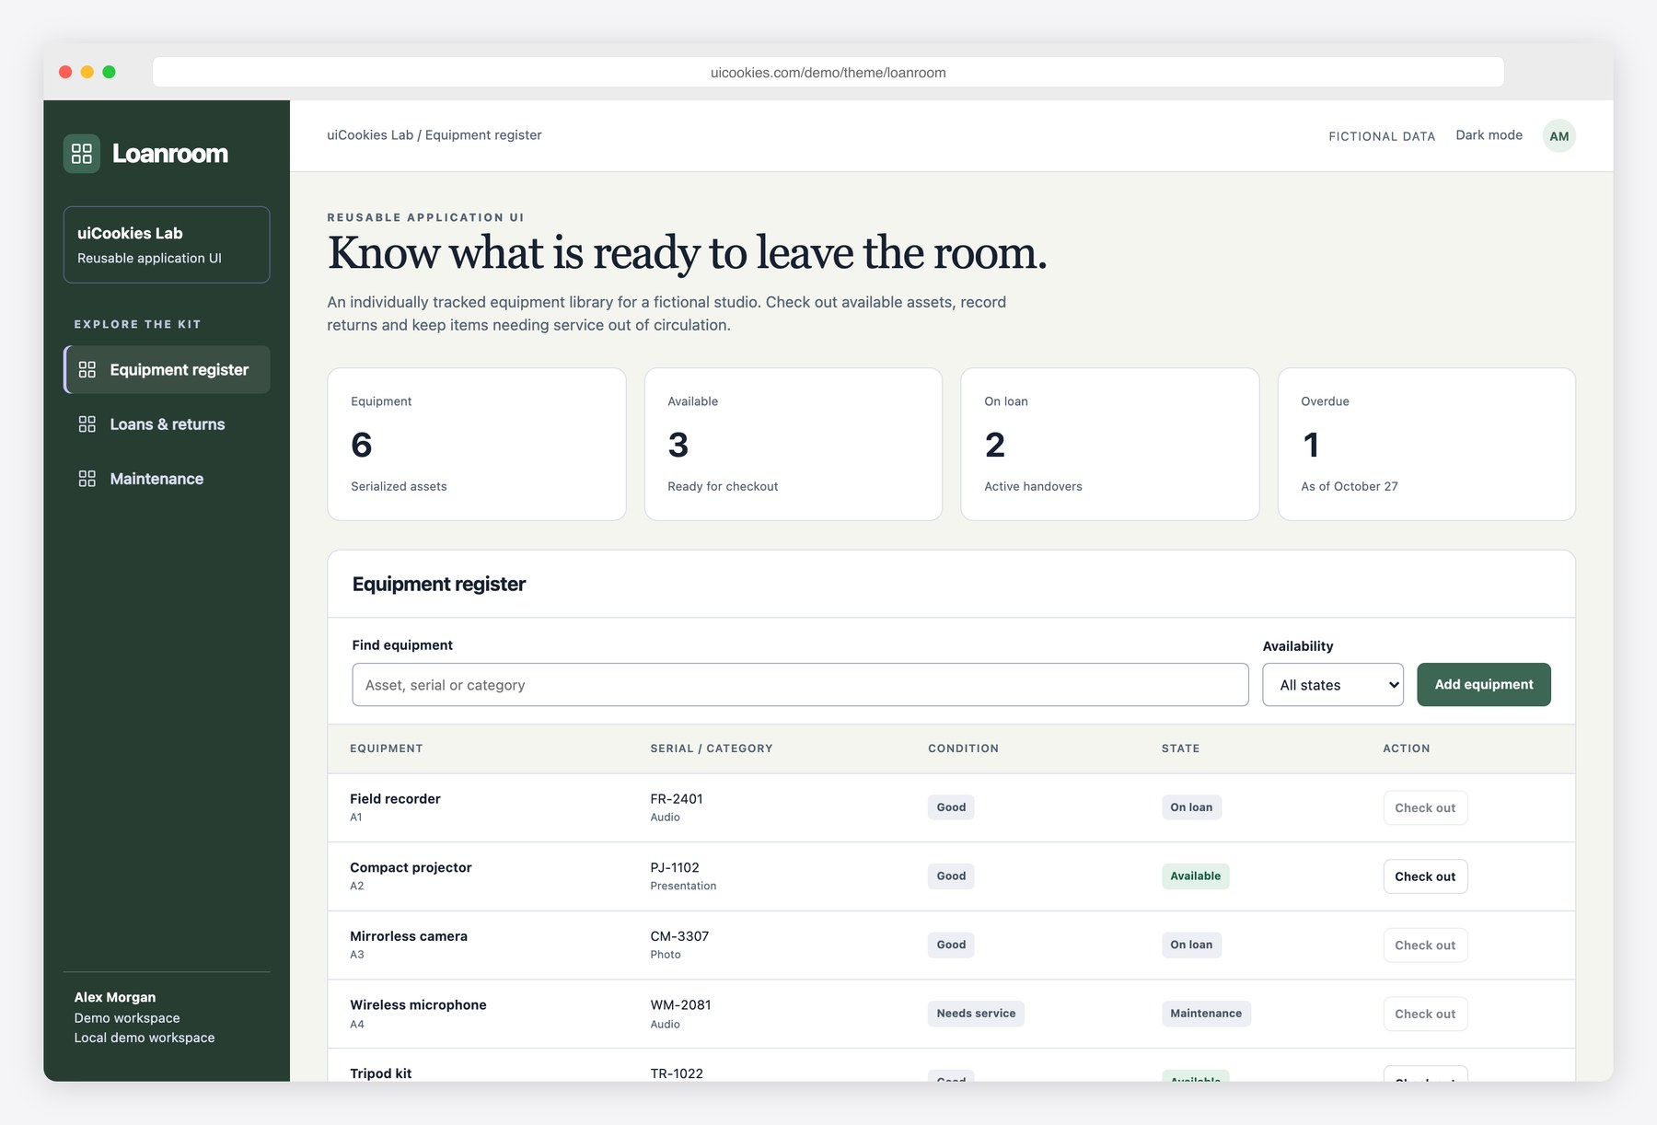Screen dimensions: 1657x1125
Task: Click the Wireless microphone equipment name
Action: [x=418, y=1005]
